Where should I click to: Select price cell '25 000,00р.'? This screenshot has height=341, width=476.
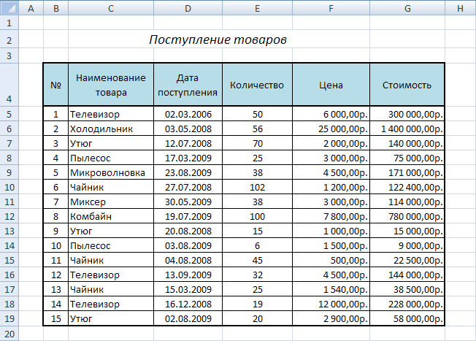[x=331, y=129]
